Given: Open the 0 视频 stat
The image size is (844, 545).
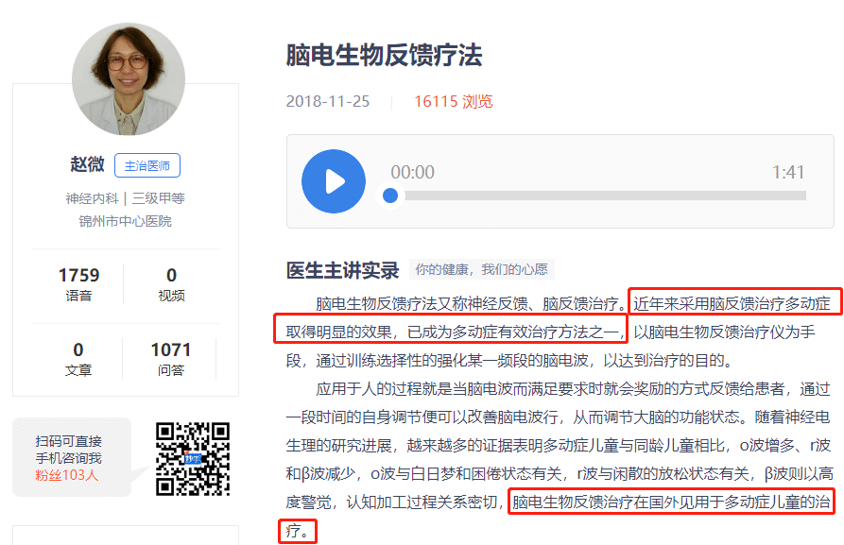Looking at the screenshot, I should [x=171, y=283].
